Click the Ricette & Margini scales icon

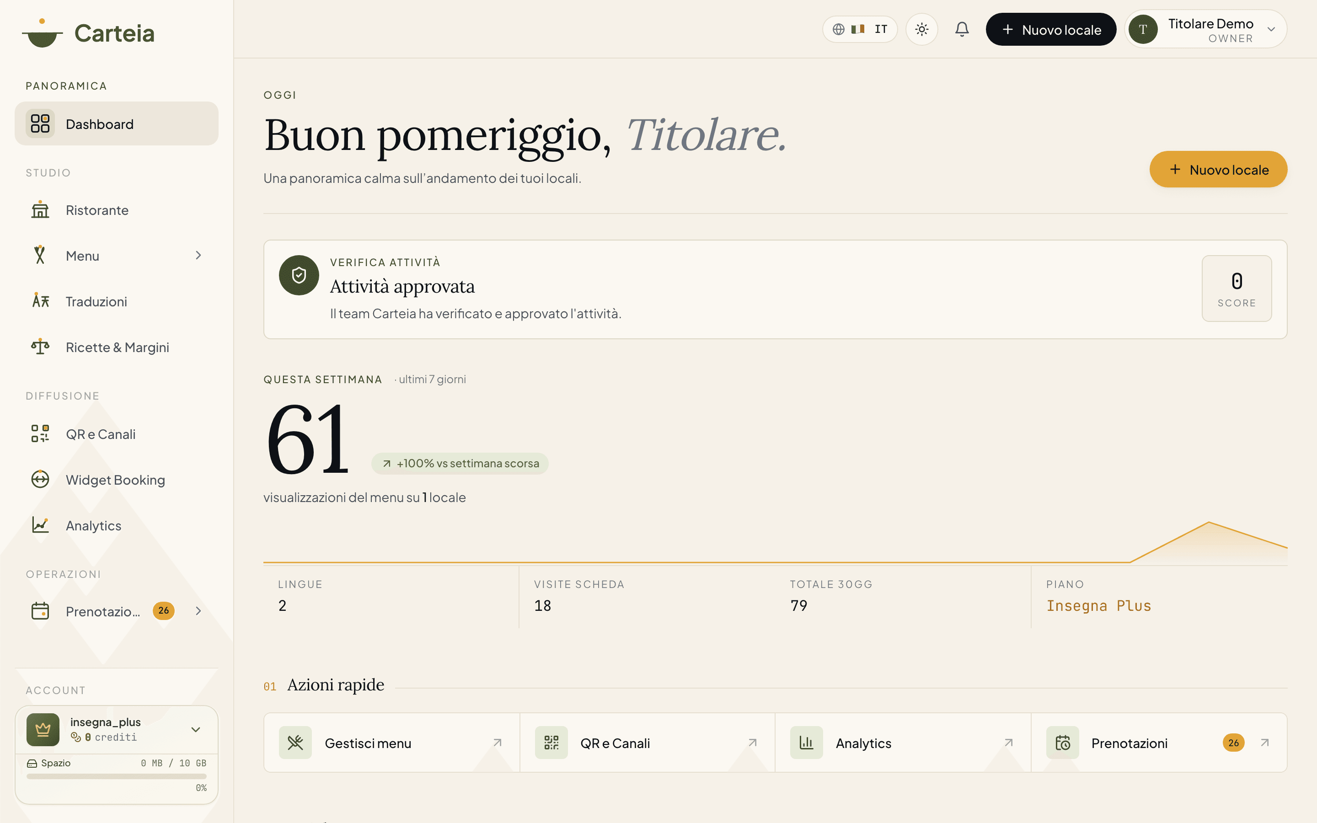40,346
